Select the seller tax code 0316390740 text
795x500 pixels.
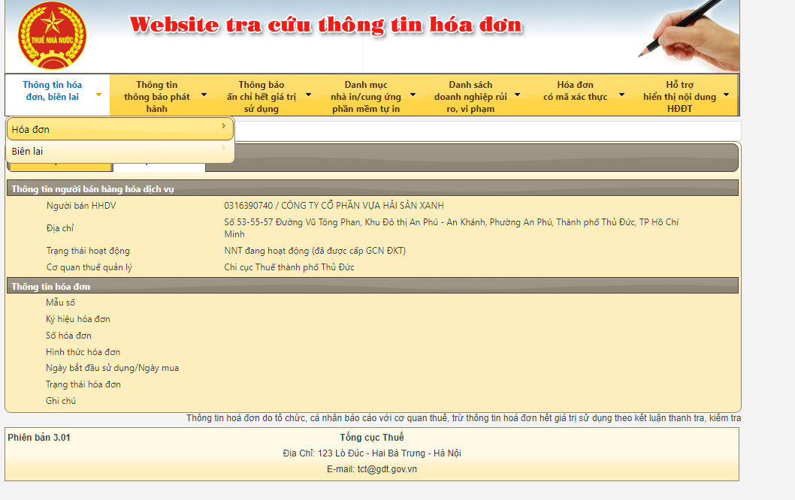coord(248,206)
